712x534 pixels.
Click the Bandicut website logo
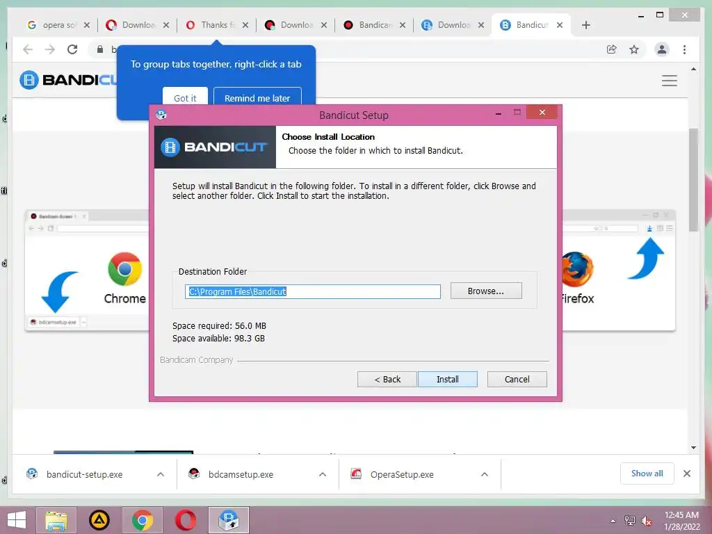[x=68, y=80]
